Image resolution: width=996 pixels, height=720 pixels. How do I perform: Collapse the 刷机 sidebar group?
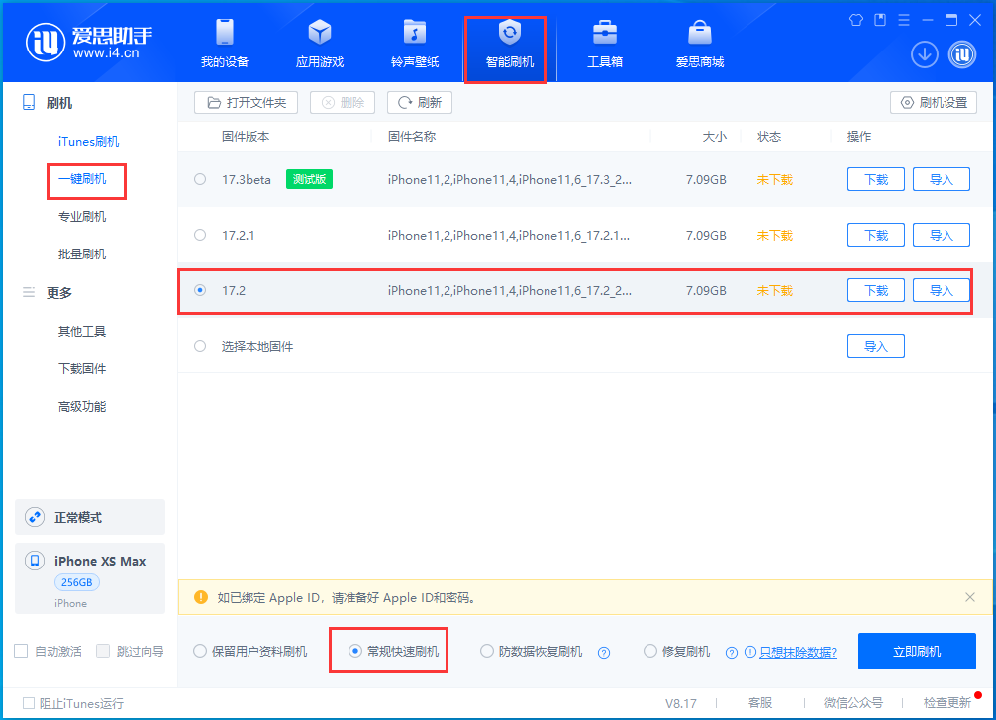61,102
